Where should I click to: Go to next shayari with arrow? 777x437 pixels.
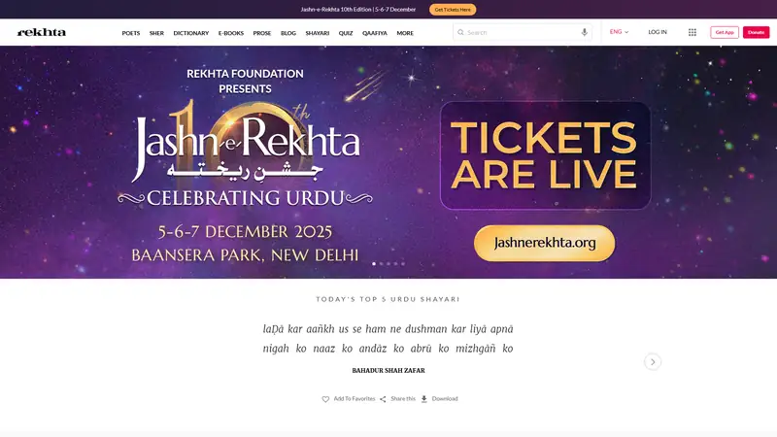(x=653, y=361)
